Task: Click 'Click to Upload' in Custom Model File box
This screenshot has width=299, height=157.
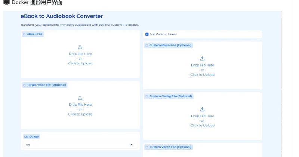Action: [202, 74]
